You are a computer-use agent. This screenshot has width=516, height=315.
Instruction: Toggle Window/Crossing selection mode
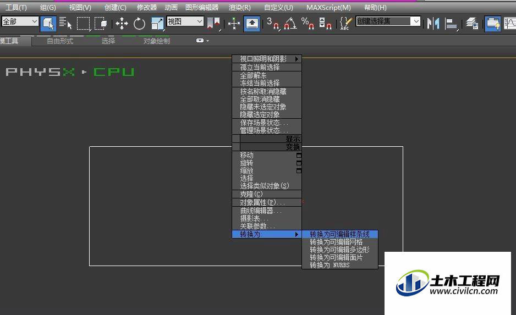pyautogui.click(x=101, y=23)
